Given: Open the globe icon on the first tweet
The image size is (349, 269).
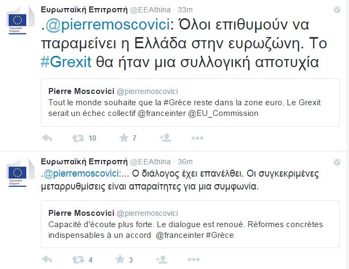Looking at the screenshot, I should 336,10.
